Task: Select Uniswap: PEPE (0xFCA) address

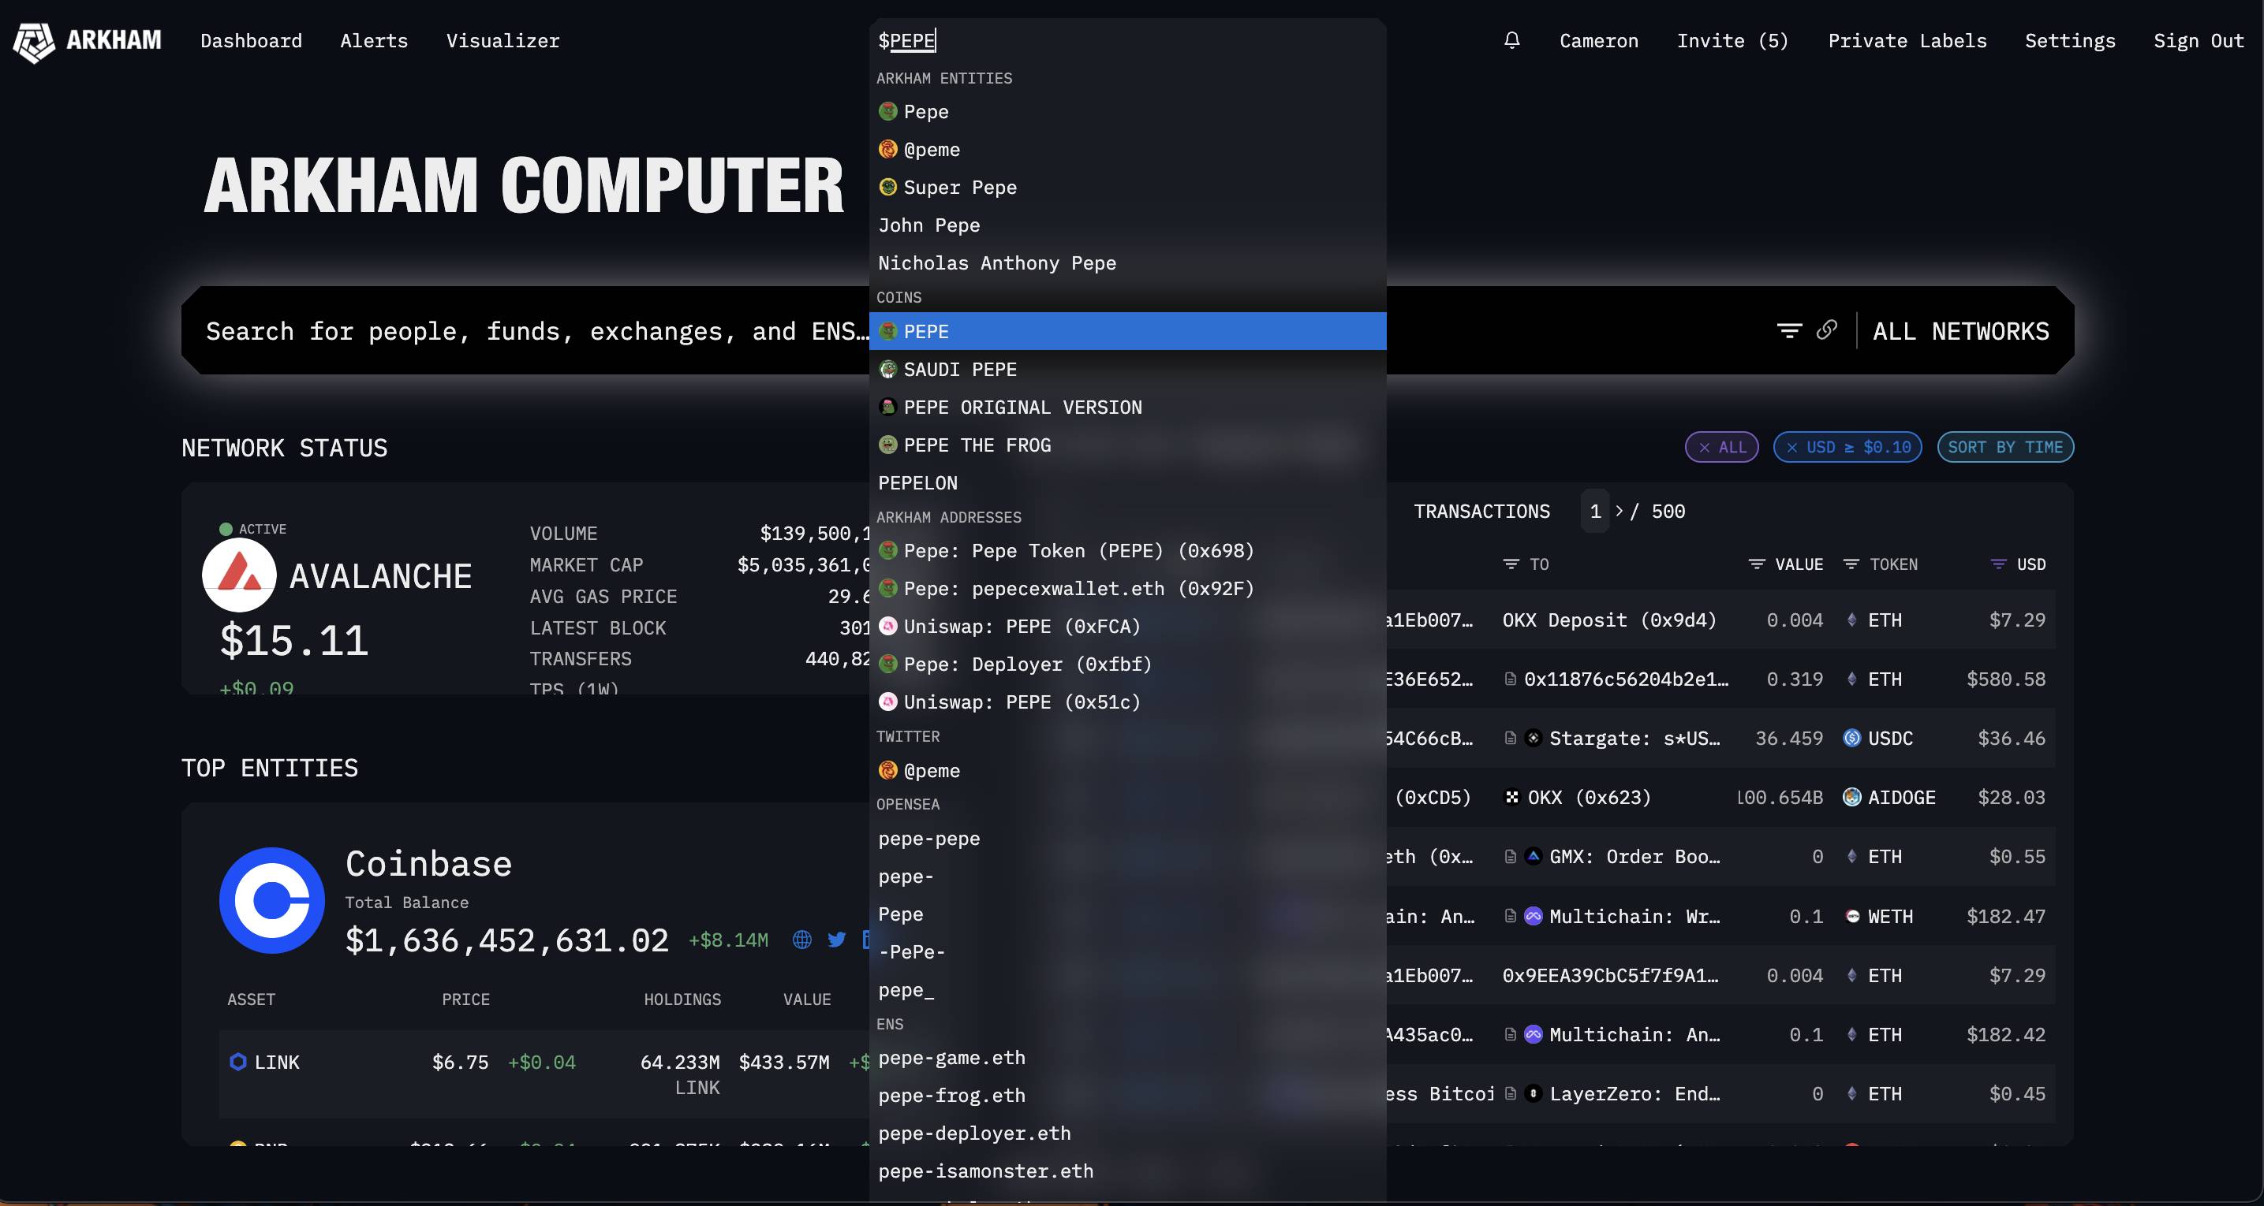Action: [1127, 627]
